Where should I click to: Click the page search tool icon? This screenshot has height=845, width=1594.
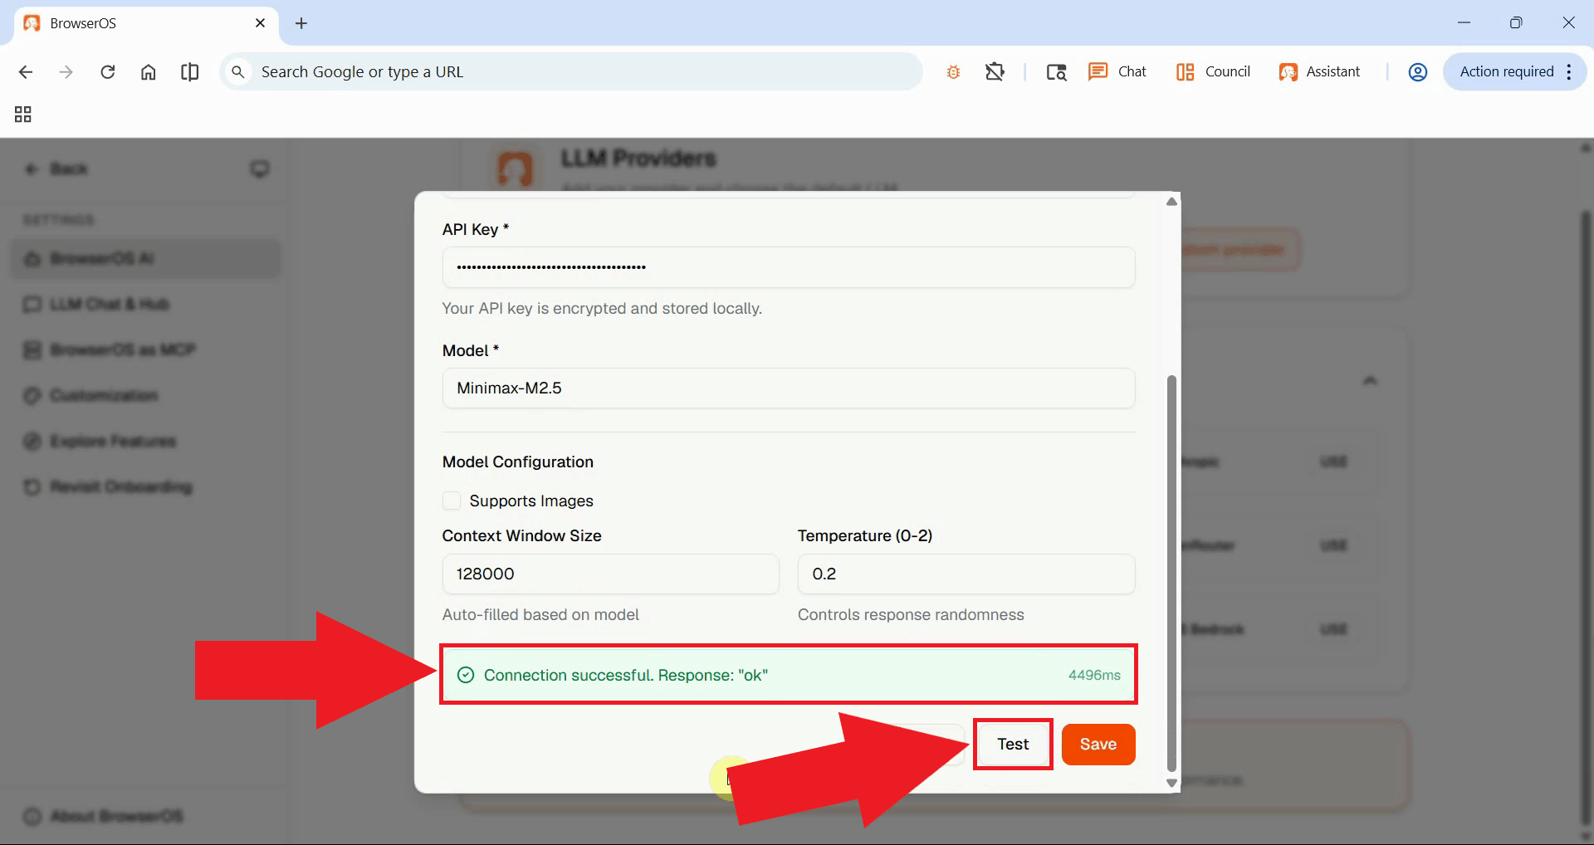click(1056, 72)
